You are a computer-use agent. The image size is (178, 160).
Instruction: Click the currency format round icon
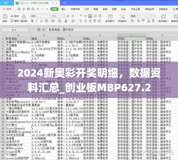pos(132,21)
